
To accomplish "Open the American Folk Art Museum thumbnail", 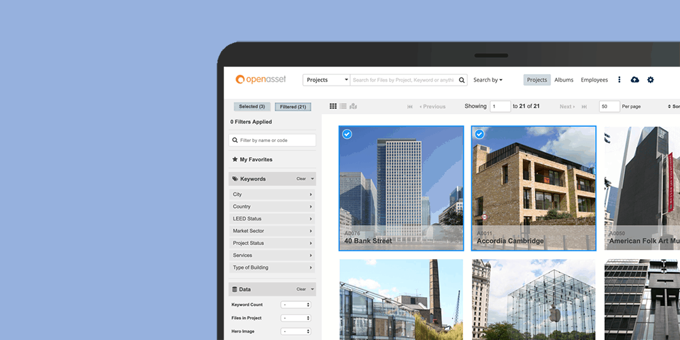I will coord(643,188).
